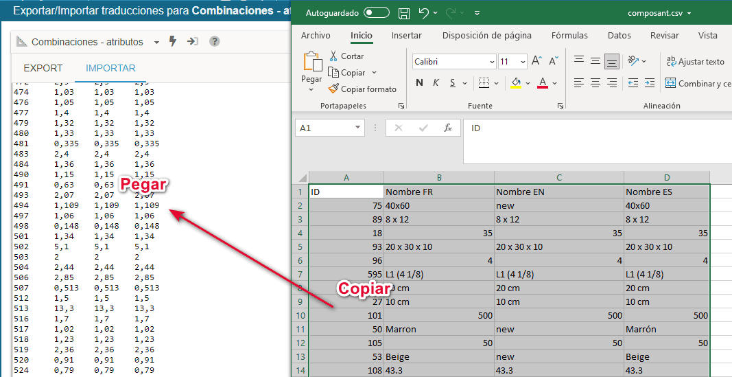Click the Undo arrow icon
Screen dimensions: 732x377
coord(424,13)
